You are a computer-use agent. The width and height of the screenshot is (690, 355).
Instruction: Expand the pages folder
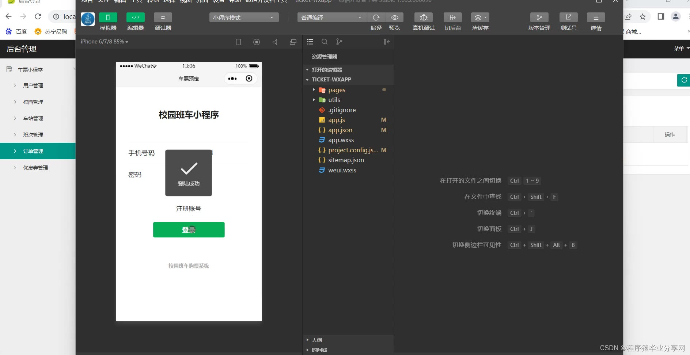(x=348, y=90)
